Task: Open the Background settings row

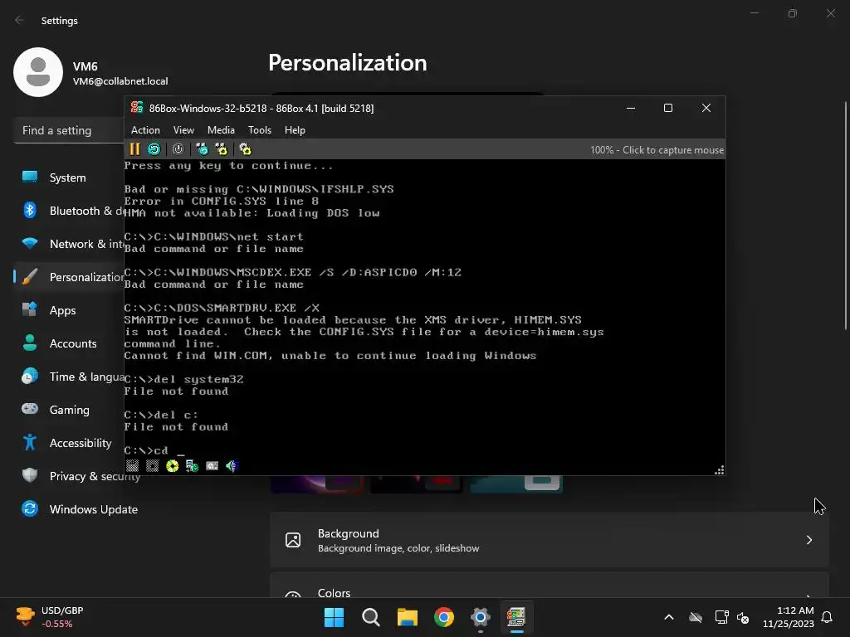Action: [550, 540]
